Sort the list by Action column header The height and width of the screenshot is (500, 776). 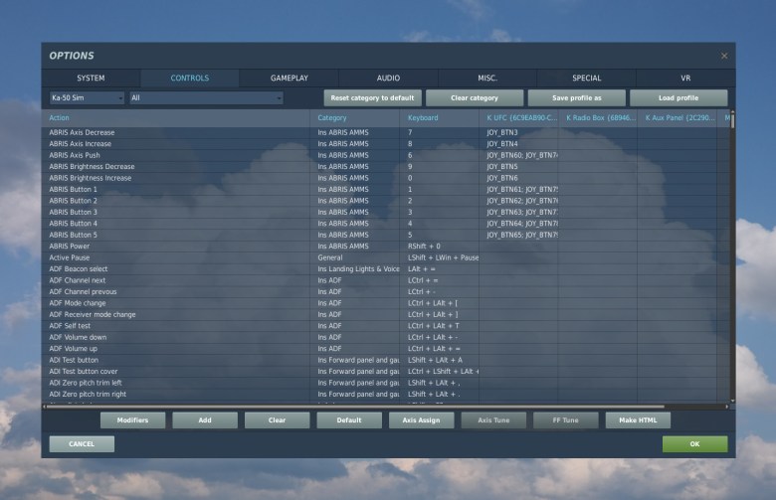coord(179,118)
